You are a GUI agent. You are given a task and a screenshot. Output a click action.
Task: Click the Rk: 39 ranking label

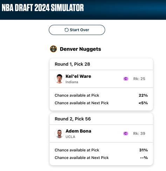(139, 133)
